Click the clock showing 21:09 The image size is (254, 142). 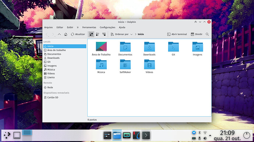(x=227, y=133)
